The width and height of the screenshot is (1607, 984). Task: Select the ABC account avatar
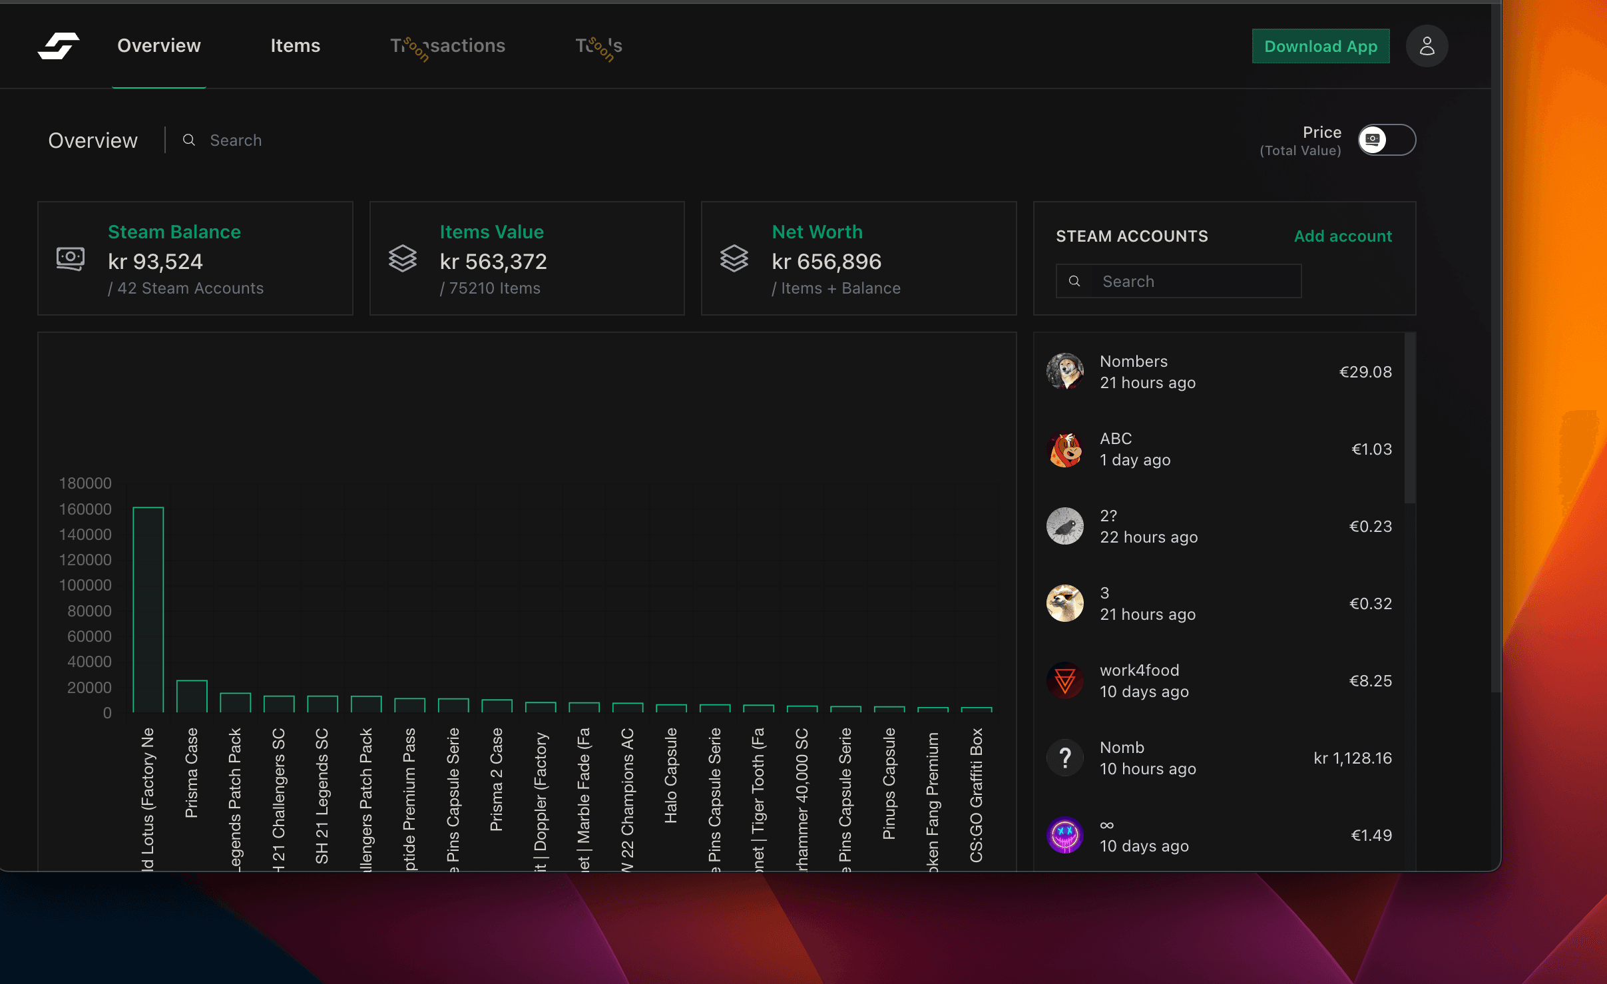click(x=1065, y=449)
